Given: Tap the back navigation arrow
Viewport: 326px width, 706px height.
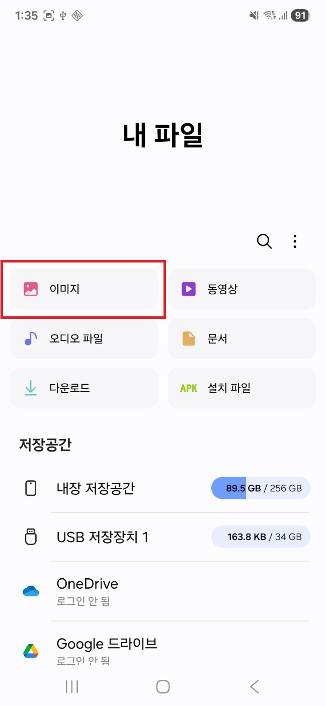Looking at the screenshot, I should pos(254,686).
